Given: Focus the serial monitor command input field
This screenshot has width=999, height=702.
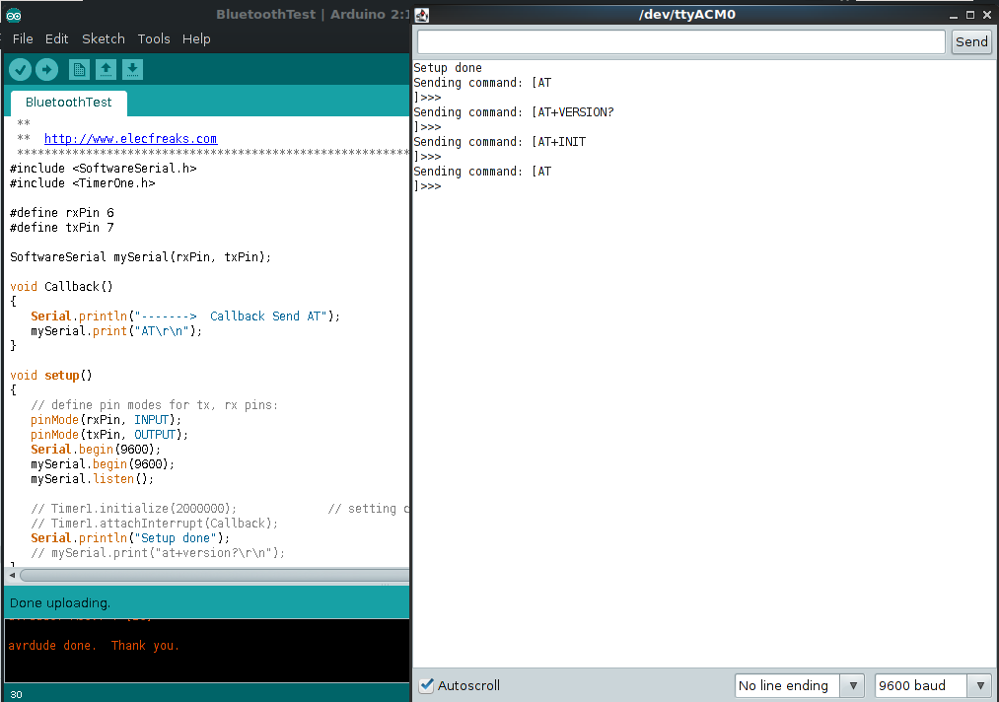Looking at the screenshot, I should coord(680,42).
